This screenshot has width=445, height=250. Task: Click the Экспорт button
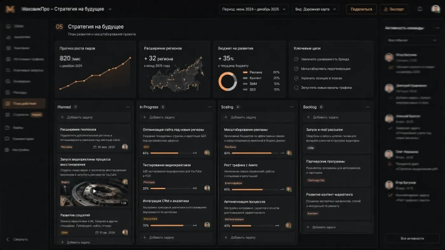[394, 9]
